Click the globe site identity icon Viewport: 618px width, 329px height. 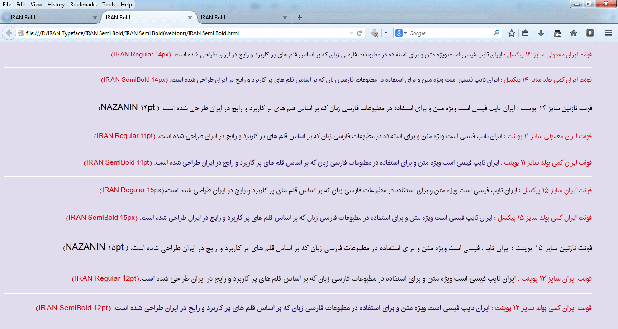pos(21,33)
